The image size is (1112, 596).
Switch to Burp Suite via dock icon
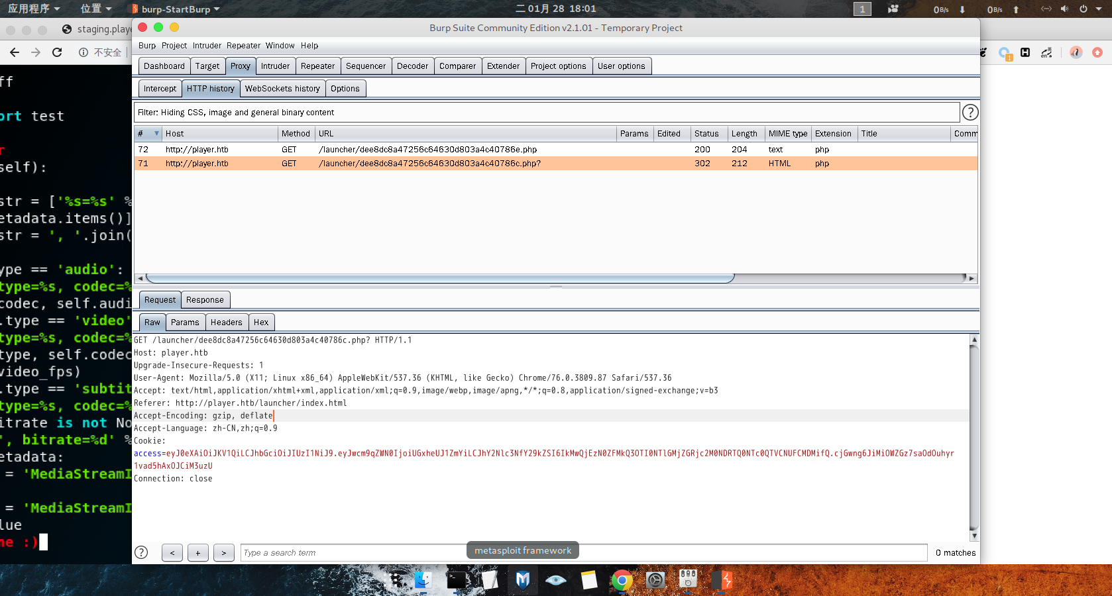pyautogui.click(x=722, y=581)
